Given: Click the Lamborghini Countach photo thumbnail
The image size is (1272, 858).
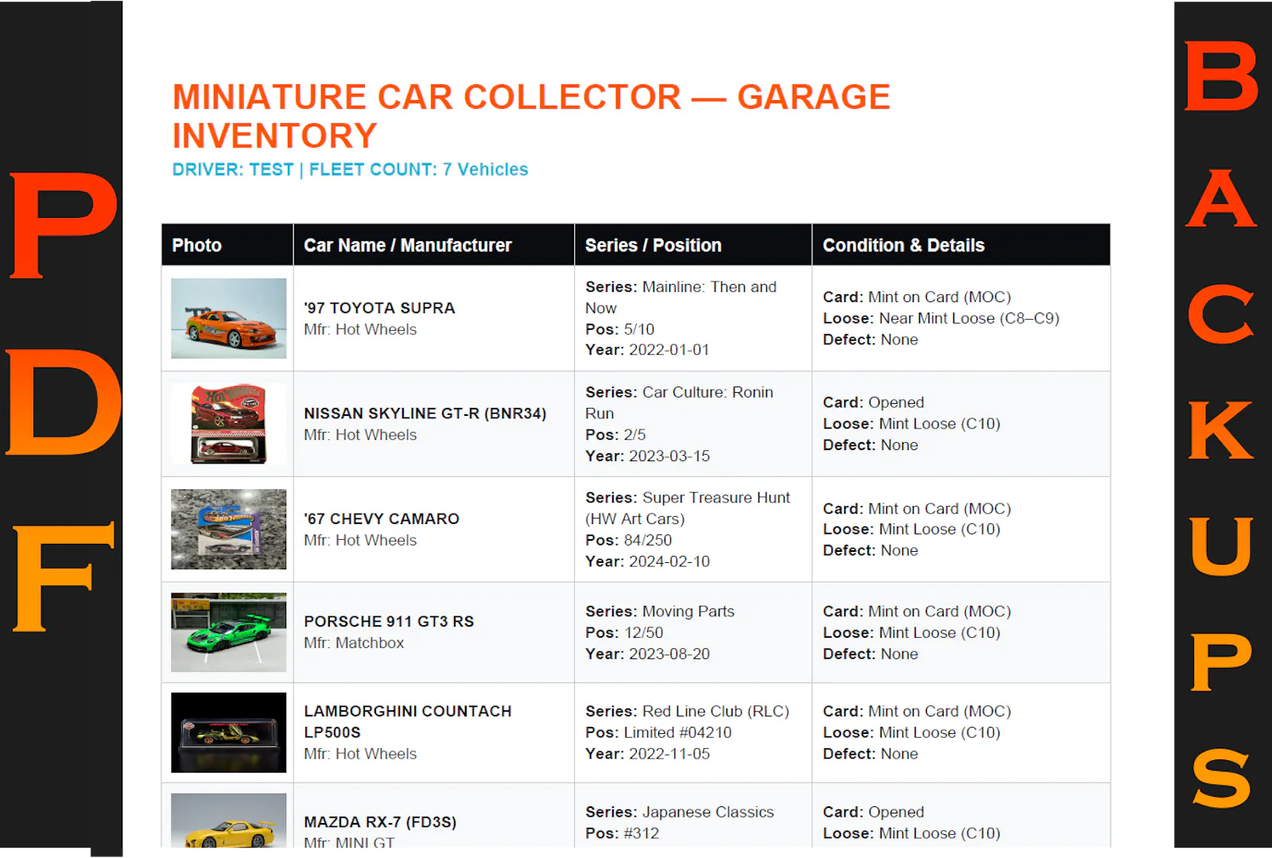Looking at the screenshot, I should [x=228, y=732].
